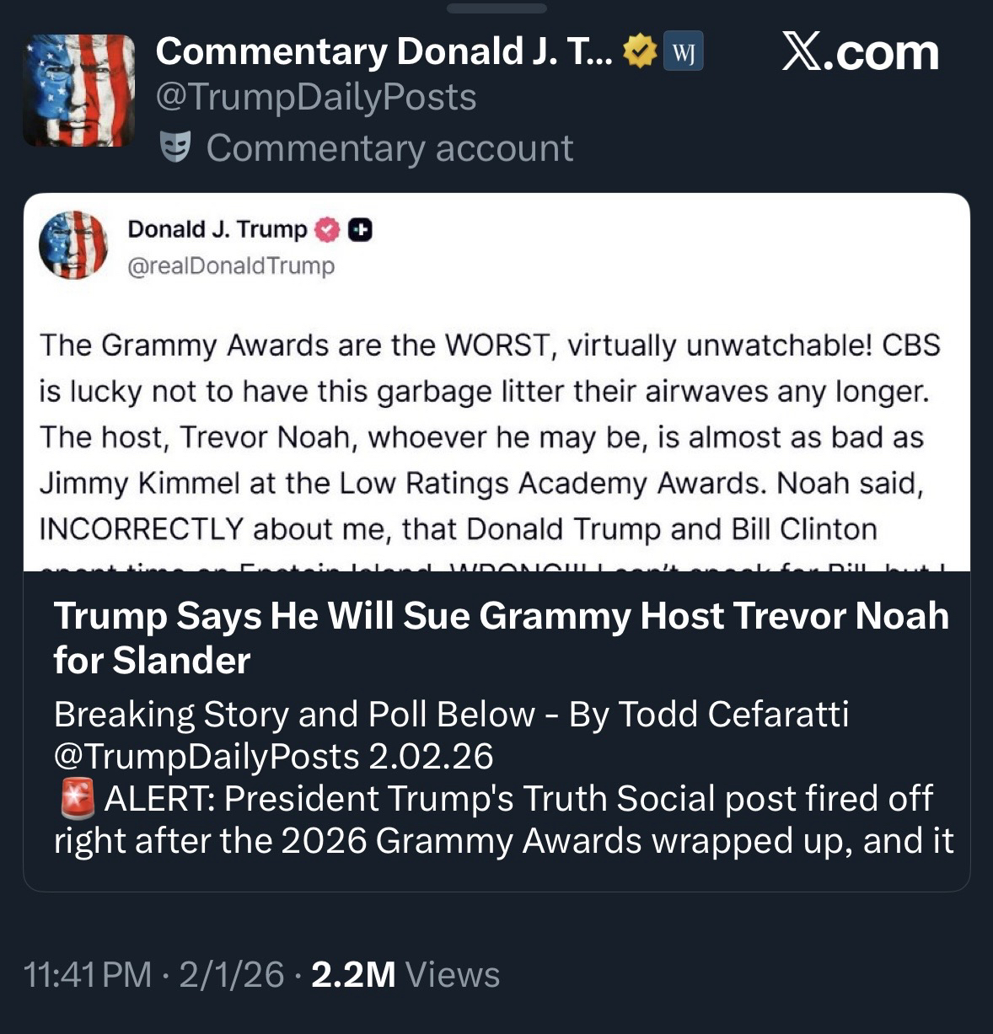This screenshot has height=1034, width=993.
Task: Click the gold verified checkmark badge
Action: (x=639, y=53)
